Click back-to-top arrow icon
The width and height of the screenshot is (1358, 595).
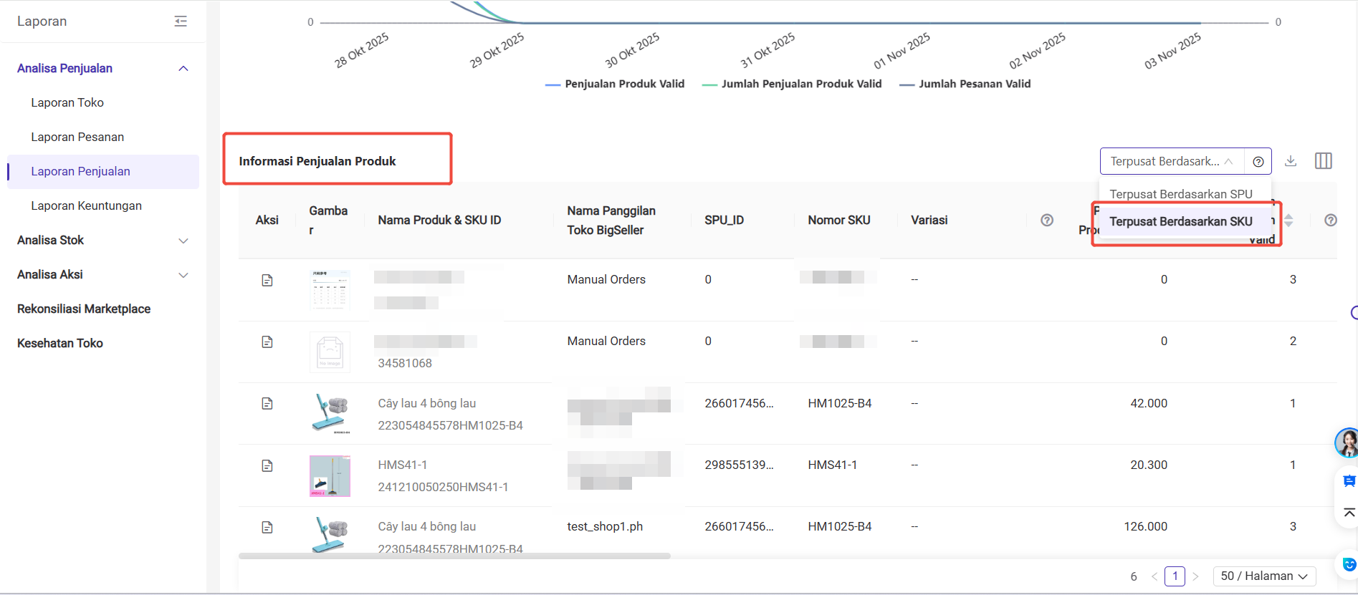(1349, 513)
